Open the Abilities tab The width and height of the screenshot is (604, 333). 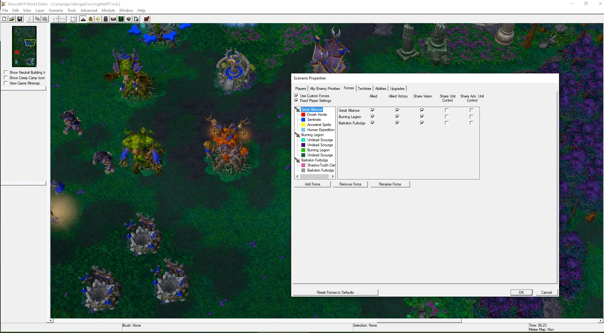(381, 89)
